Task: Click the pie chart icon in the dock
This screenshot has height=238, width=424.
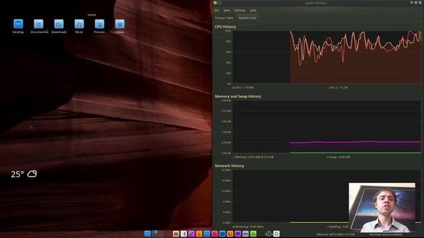Action: coord(268,233)
